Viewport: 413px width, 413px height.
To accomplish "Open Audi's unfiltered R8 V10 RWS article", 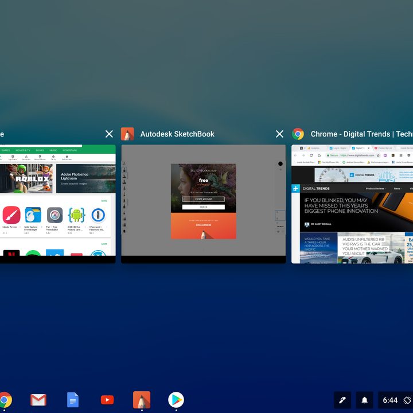I will pos(365,246).
